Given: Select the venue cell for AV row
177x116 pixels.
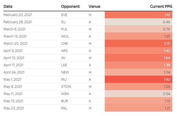Looking at the screenshot, I should pos(90,58).
